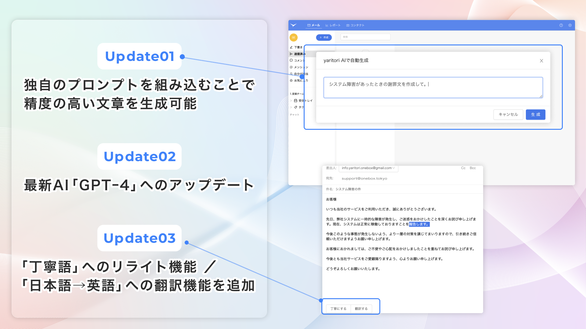Image resolution: width=586 pixels, height=329 pixels.
Task: Click the AI prompt text area
Action: coord(433,88)
